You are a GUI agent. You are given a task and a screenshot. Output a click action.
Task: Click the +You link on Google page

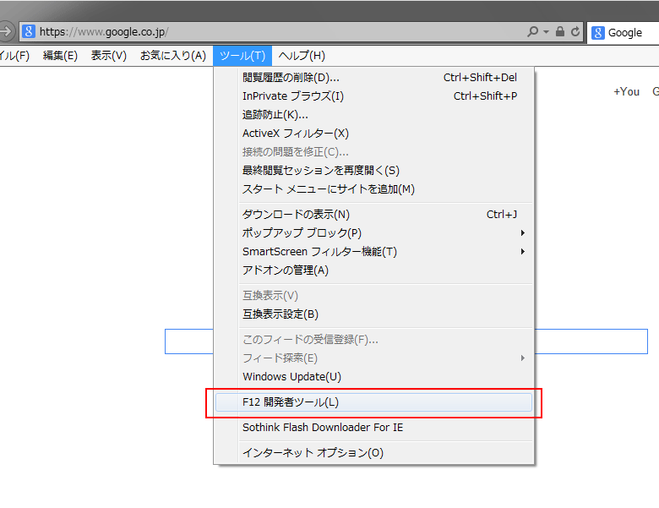[x=626, y=91]
